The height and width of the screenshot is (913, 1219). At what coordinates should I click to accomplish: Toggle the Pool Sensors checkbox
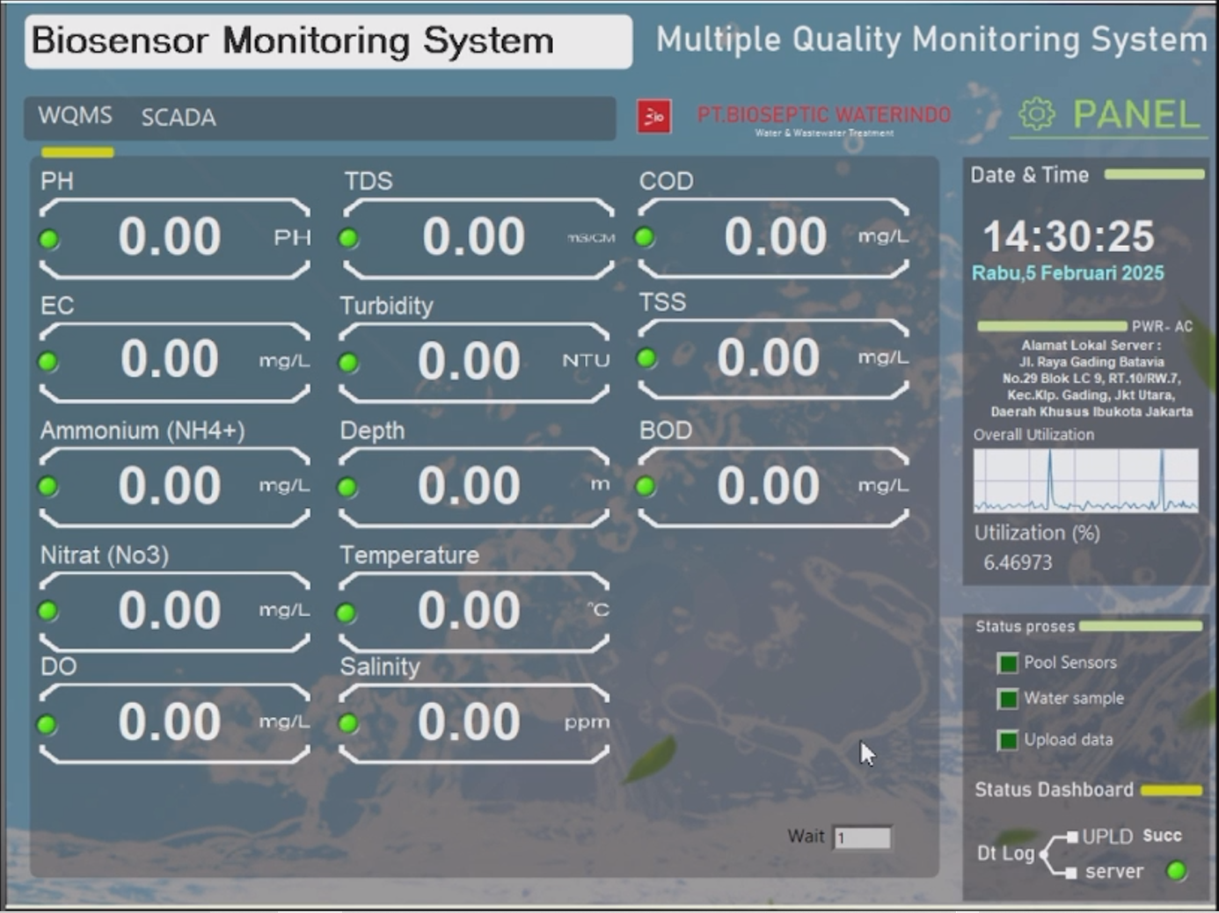coord(1007,663)
